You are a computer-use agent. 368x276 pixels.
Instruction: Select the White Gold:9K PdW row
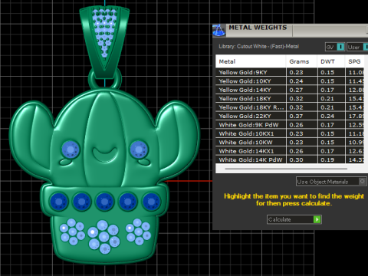pyautogui.click(x=290, y=125)
